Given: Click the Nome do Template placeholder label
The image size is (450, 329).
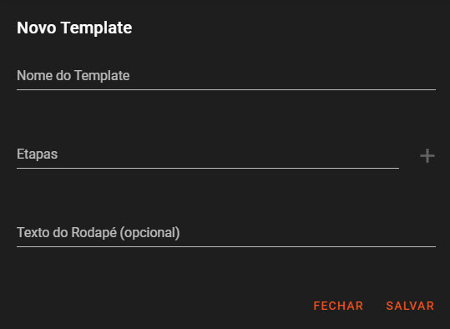Looking at the screenshot, I should [73, 76].
